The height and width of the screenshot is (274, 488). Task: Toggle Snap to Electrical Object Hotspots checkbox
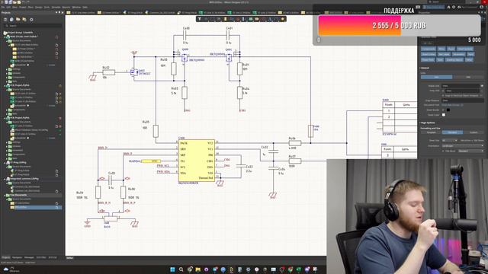pyautogui.click(x=443, y=95)
